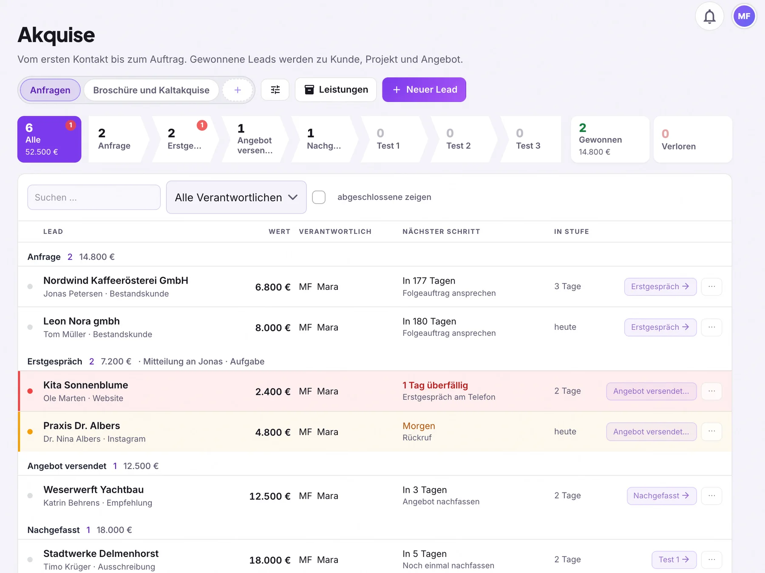
Task: Move Stadtwerke Delmenhorst to Test 1
Action: click(x=674, y=559)
